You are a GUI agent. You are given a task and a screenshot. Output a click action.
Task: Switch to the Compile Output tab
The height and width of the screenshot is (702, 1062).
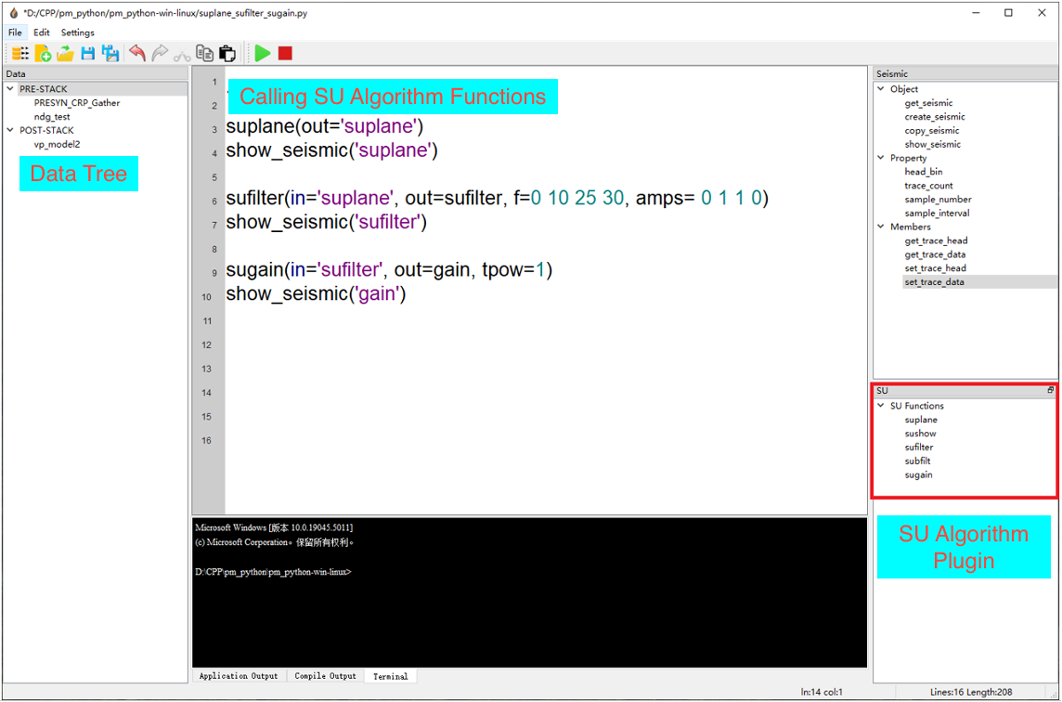(325, 676)
